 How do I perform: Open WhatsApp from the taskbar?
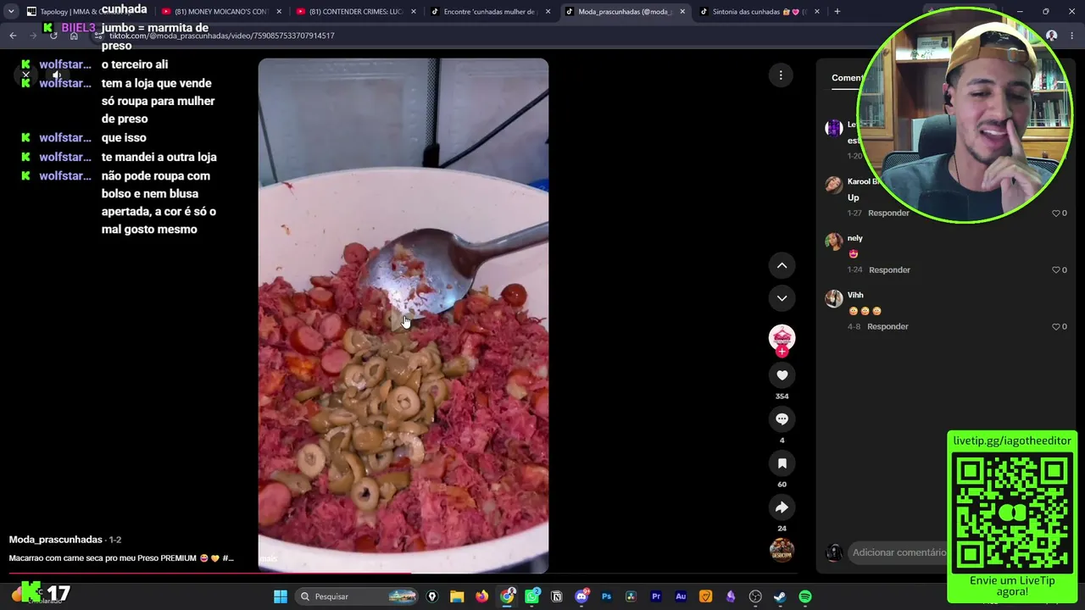[x=532, y=596]
